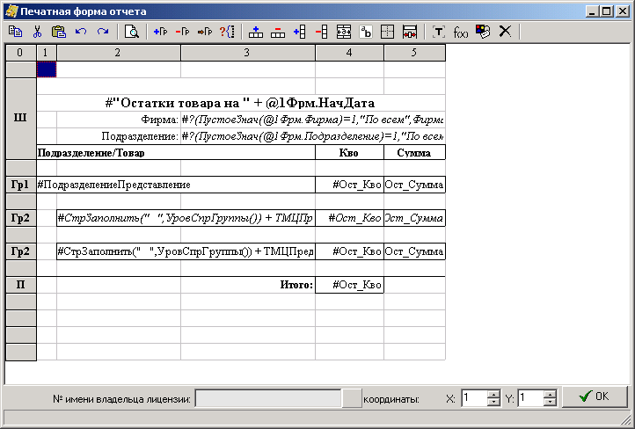Click the red question mark brace icon
This screenshot has width=635, height=429.
[x=227, y=32]
